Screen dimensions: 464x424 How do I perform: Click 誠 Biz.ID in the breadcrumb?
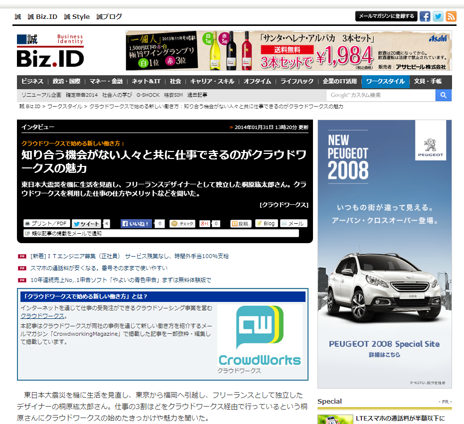[x=30, y=107]
